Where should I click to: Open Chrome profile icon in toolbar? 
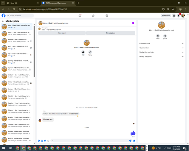pos(180,9)
